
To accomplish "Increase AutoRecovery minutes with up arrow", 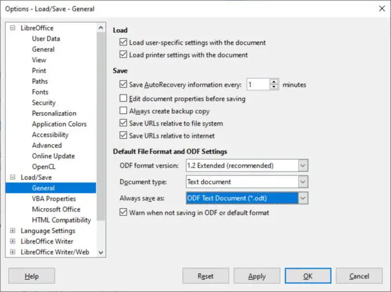I will tap(274, 82).
